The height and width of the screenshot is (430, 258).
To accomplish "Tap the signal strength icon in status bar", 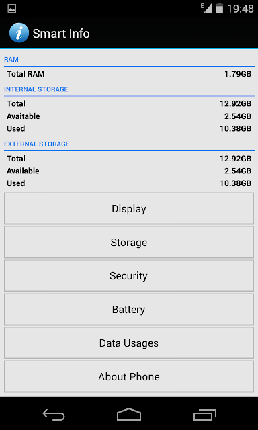I will pos(207,8).
